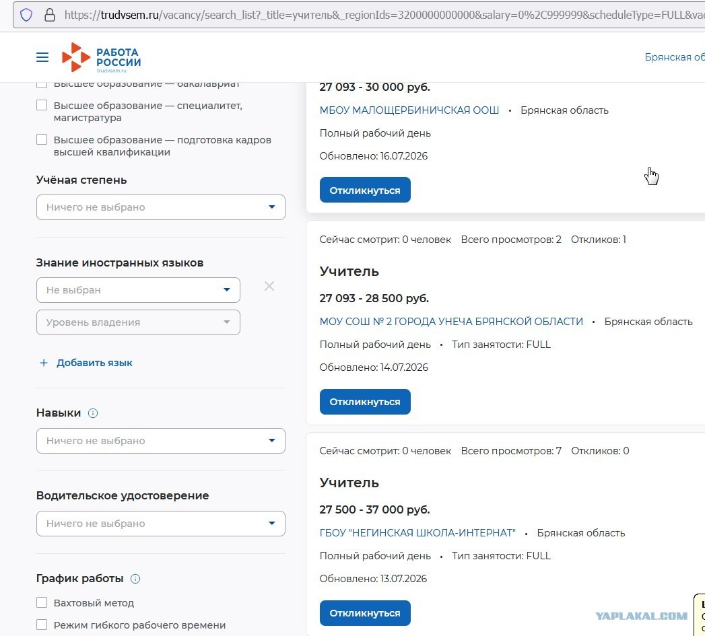705x636 pixels.
Task: Click Откликнуться for МОУ СОШ № 2 vacancy
Action: coord(365,402)
